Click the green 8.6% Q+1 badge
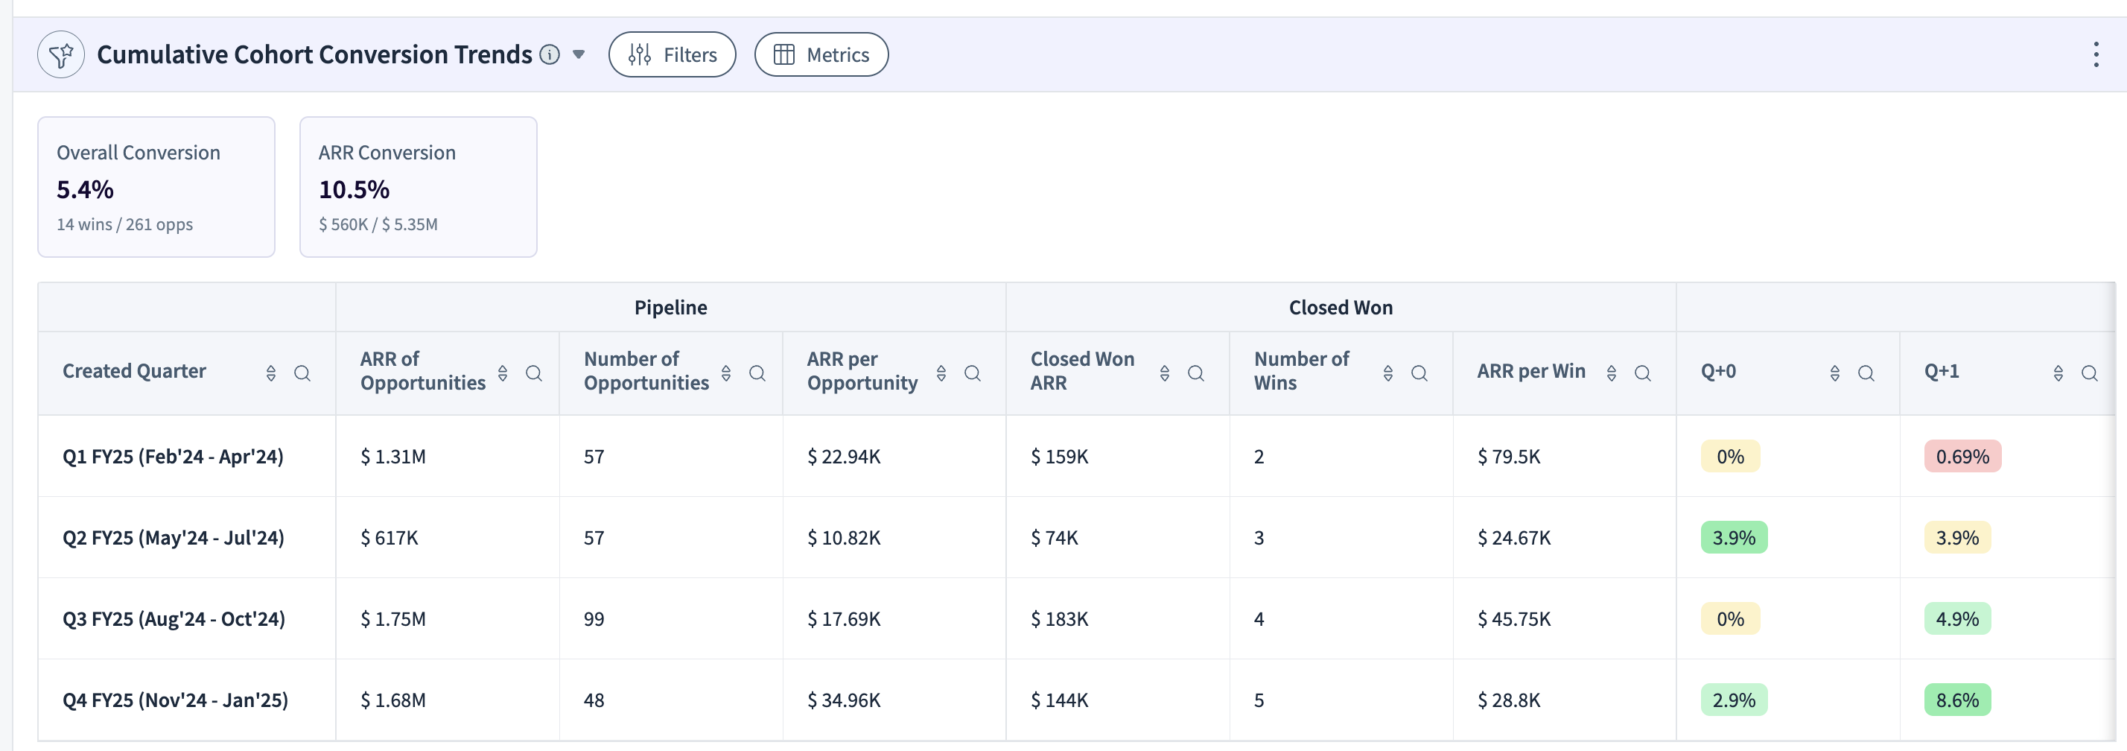 (1958, 700)
